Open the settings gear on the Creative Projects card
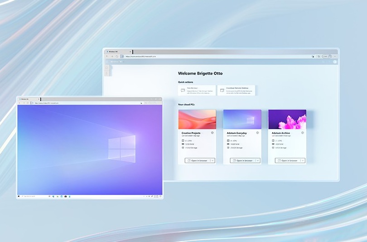The height and width of the screenshot is (242, 367). click(x=212, y=133)
